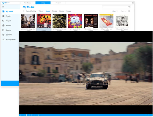Select the Library tab

point(43,3)
